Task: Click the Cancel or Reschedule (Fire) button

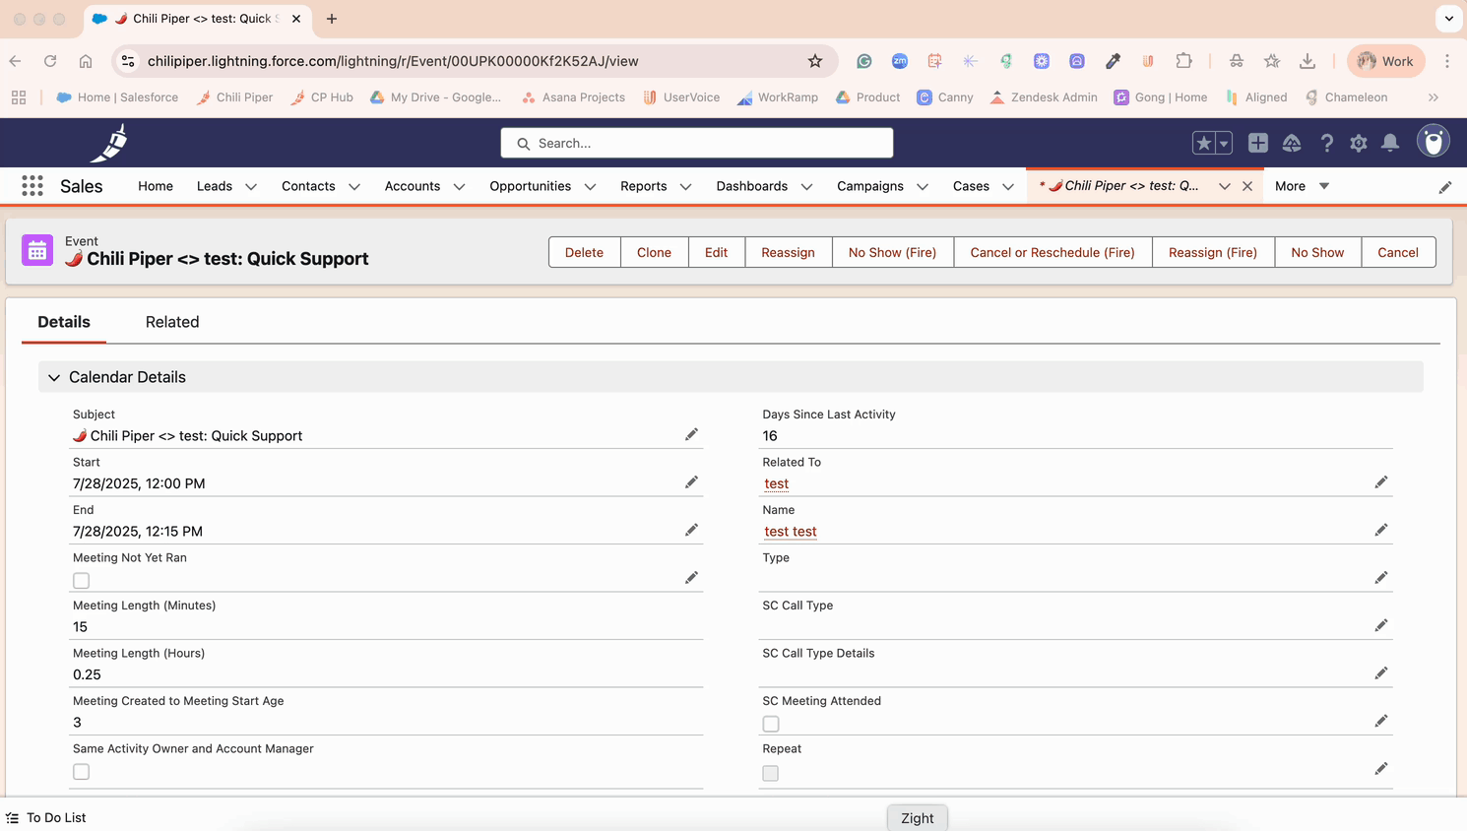Action: 1052,252
